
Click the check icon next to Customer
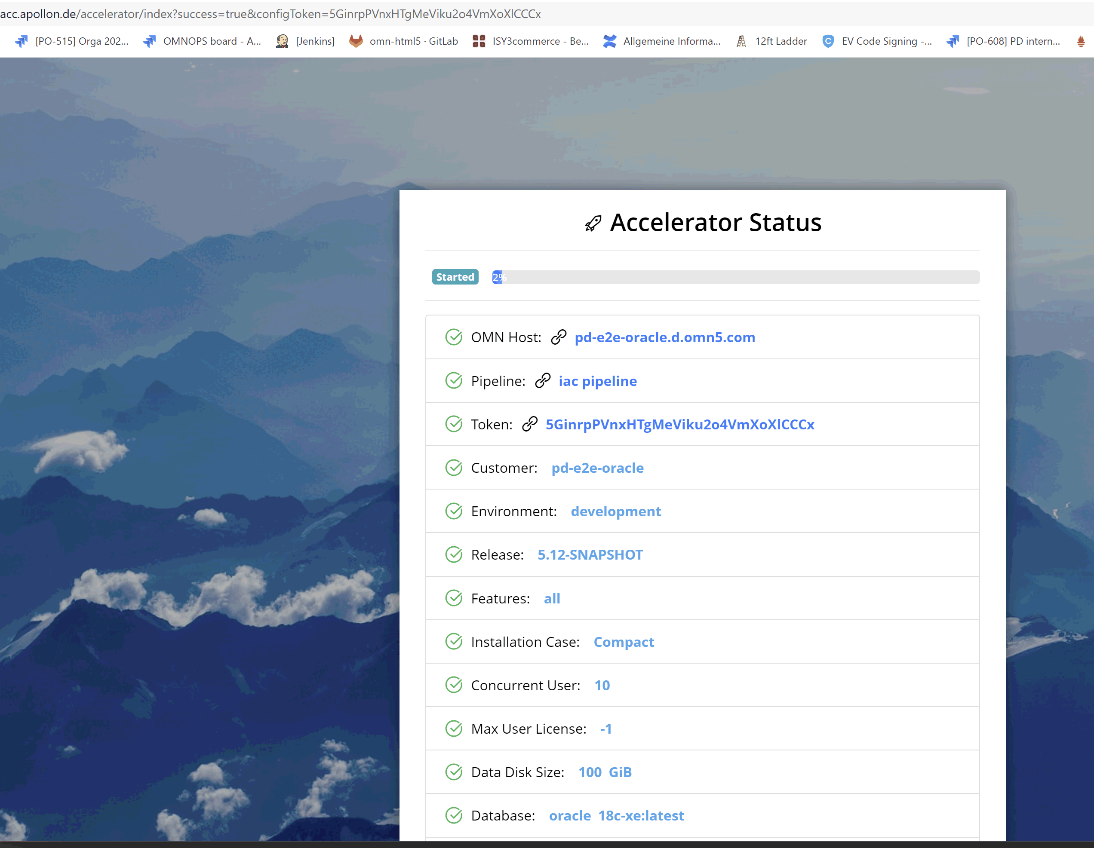click(x=454, y=468)
